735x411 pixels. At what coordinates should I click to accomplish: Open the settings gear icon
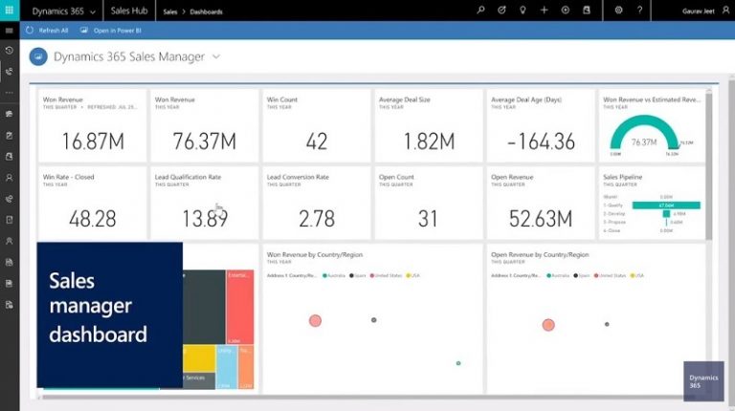[618, 10]
